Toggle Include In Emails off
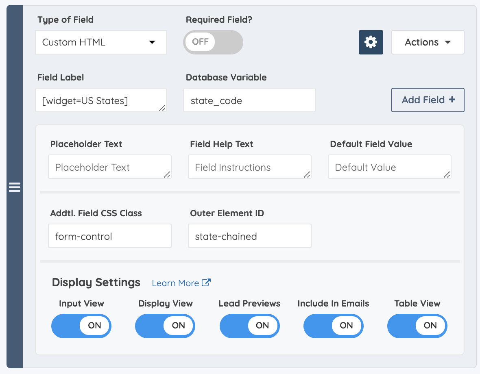The height and width of the screenshot is (374, 480). click(x=333, y=326)
